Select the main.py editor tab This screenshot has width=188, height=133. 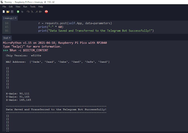coord(9,18)
